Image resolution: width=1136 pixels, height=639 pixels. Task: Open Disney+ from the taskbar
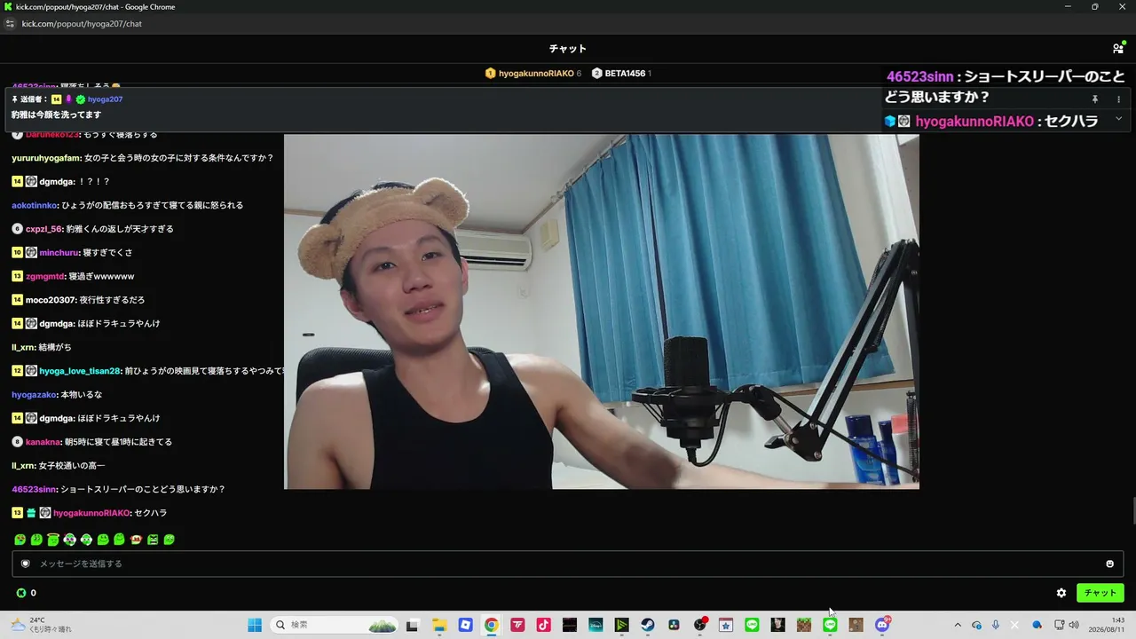tap(596, 625)
